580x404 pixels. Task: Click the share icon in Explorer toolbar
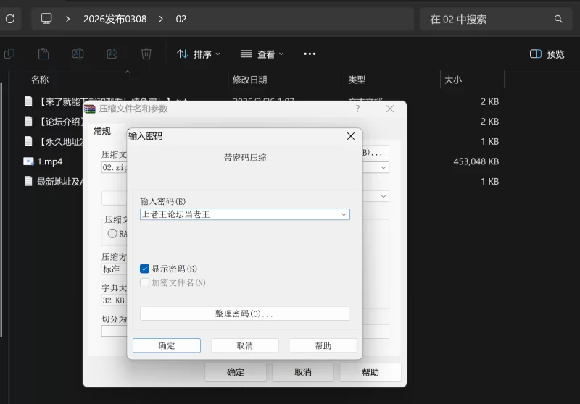click(112, 54)
